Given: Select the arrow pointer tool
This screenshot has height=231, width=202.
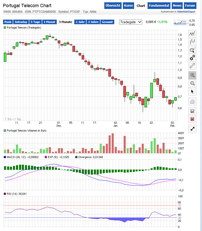Looking at the screenshot, I should tap(192, 92).
